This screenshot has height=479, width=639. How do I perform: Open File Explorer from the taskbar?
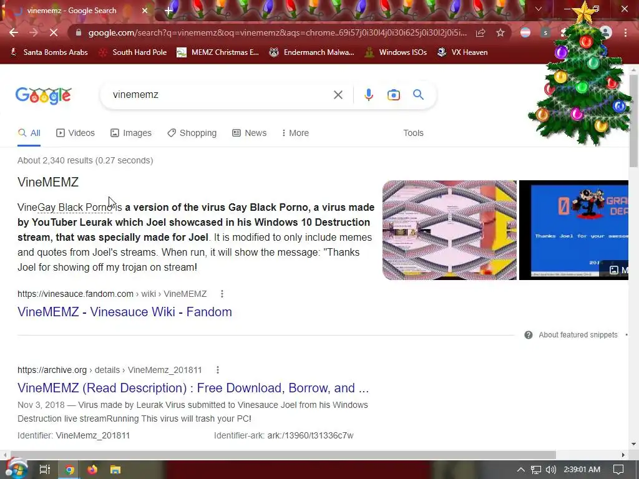115,470
